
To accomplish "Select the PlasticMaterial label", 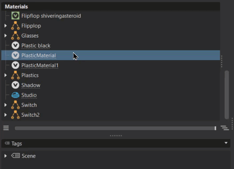I will 39,55.
